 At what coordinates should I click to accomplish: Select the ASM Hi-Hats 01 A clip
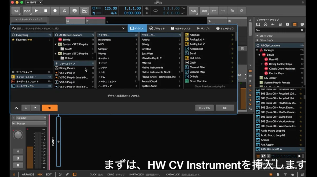pyautogui.click(x=280, y=149)
